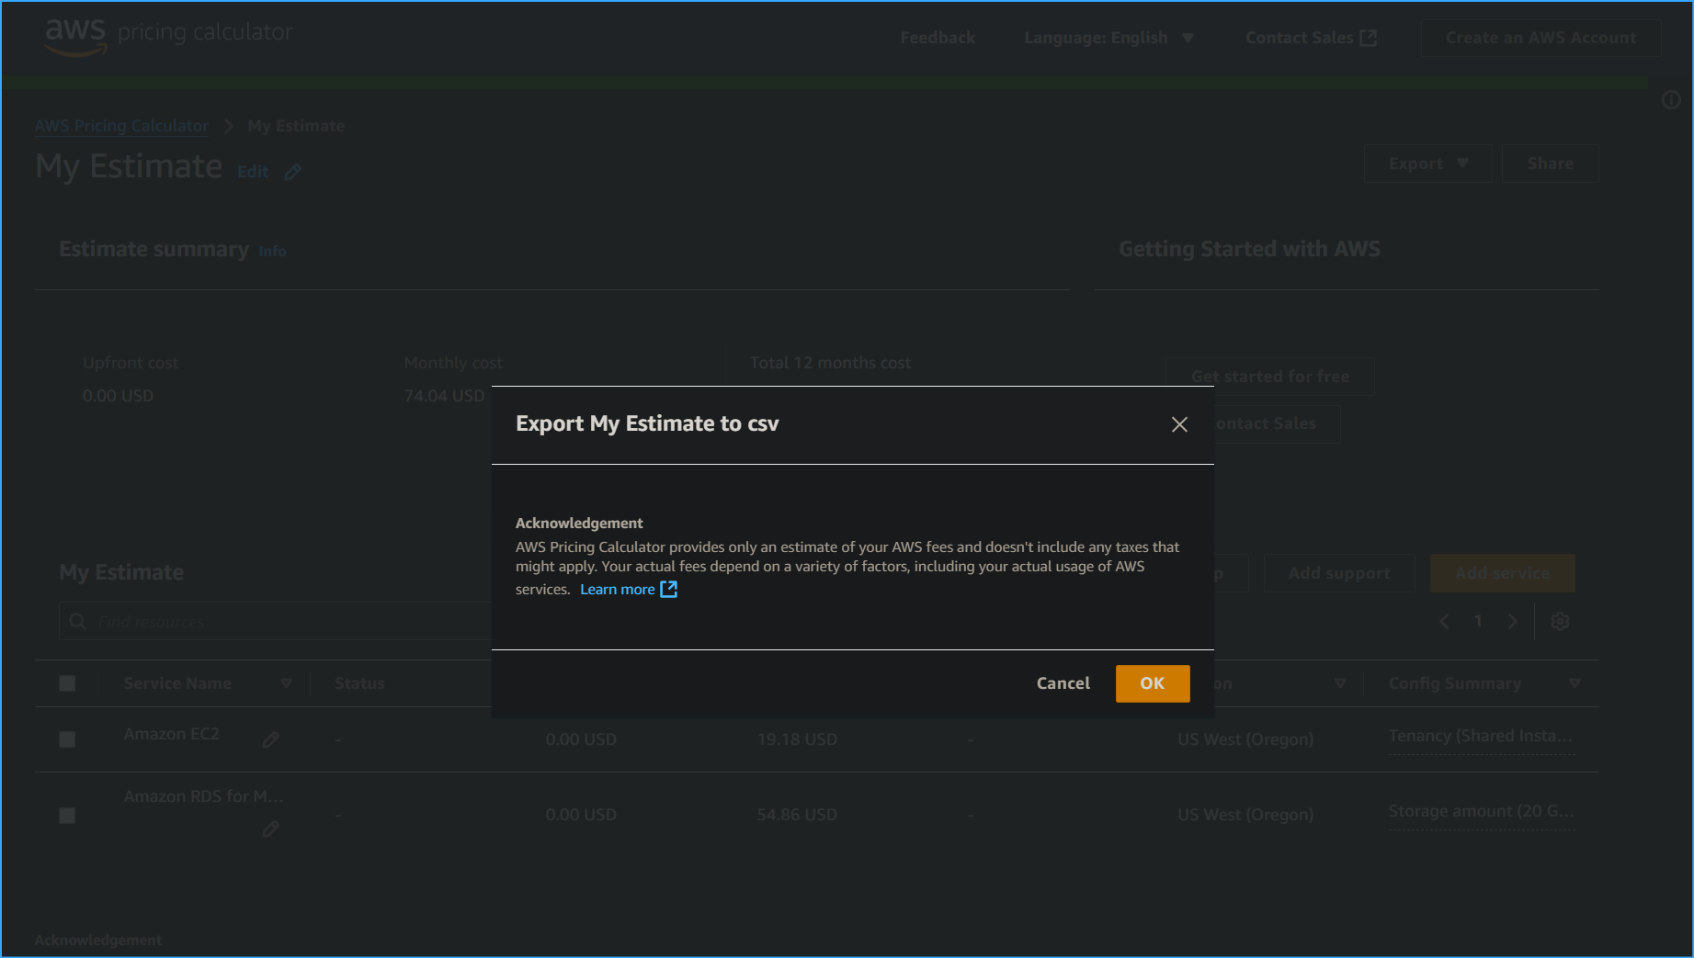Open the Language: English dropdown
Image resolution: width=1694 pixels, height=958 pixels.
click(1108, 38)
